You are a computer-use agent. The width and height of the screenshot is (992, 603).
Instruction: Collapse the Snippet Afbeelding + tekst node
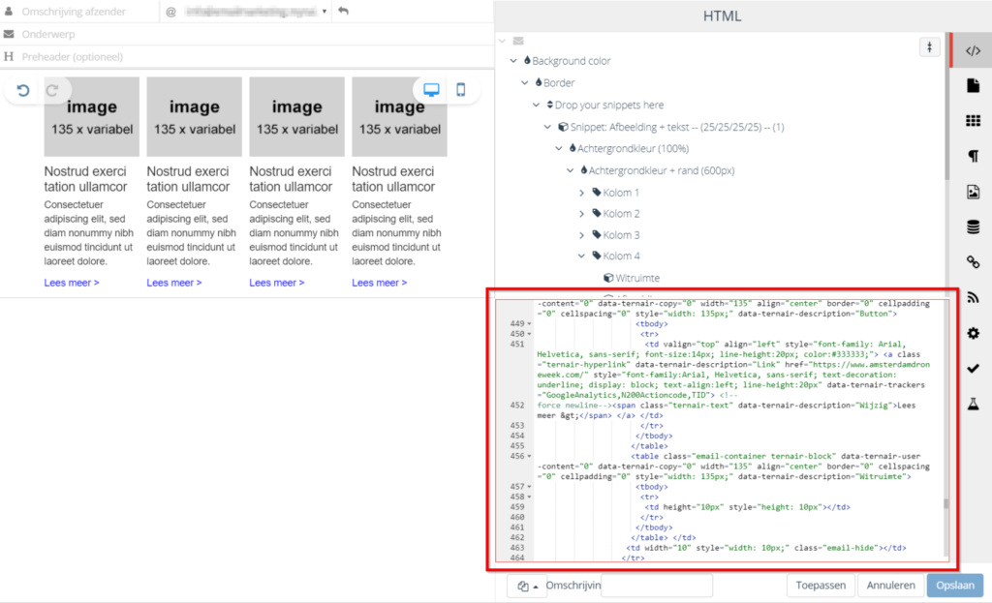(547, 127)
